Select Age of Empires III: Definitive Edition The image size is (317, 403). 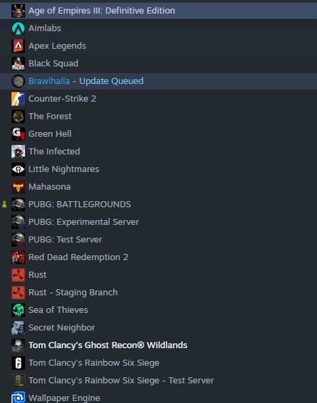tap(158, 11)
